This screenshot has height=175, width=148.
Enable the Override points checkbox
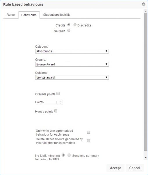click(58, 93)
